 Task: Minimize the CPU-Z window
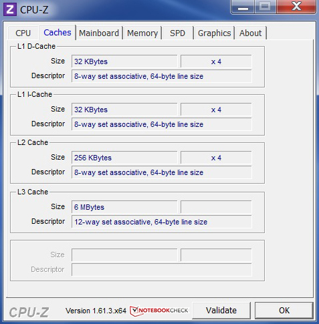tap(243, 7)
